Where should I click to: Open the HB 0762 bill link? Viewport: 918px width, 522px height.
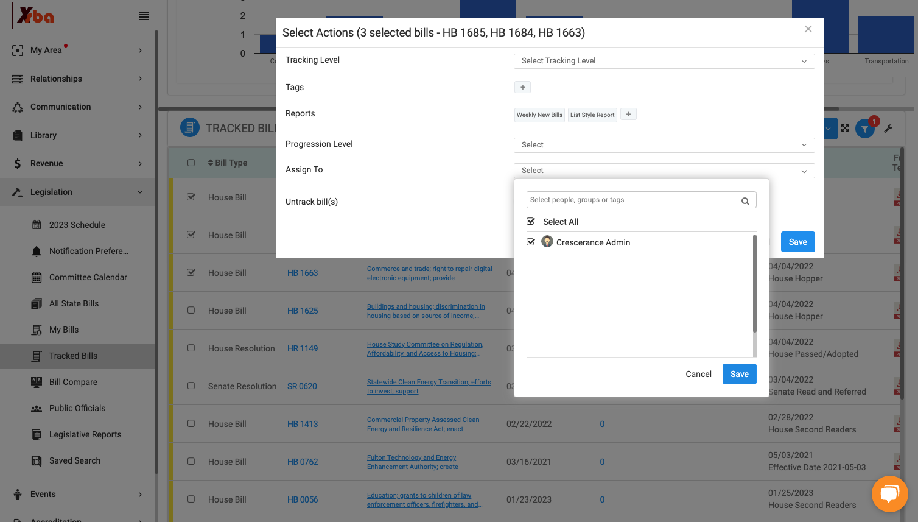[303, 462]
